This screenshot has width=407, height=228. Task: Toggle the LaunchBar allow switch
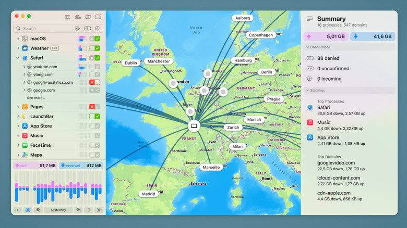(94, 116)
